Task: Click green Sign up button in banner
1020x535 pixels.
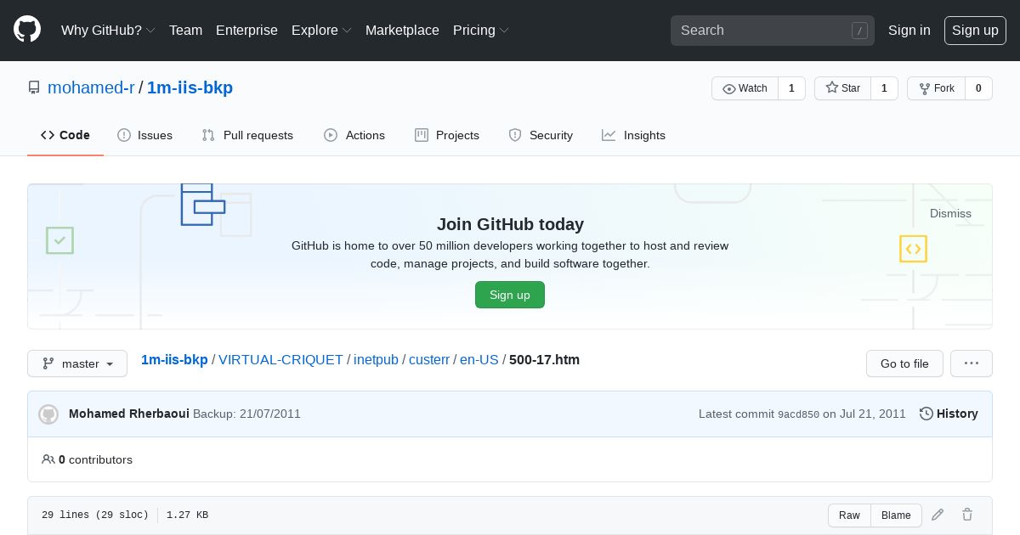Action: pyautogui.click(x=510, y=295)
